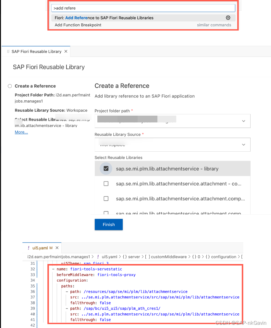
Task: Uncheck sap.se.mi.plm.lib.attachmentservice - library
Action: (105, 168)
